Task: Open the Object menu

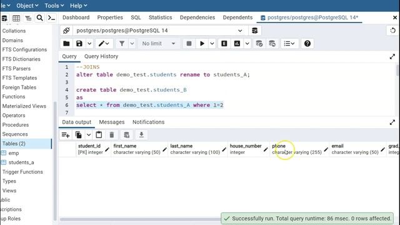Action: pos(27,6)
